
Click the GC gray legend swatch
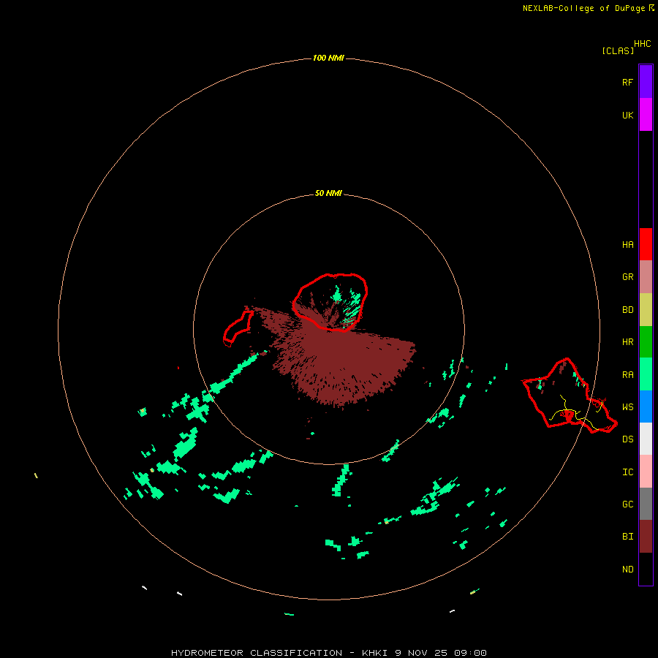[x=646, y=504]
